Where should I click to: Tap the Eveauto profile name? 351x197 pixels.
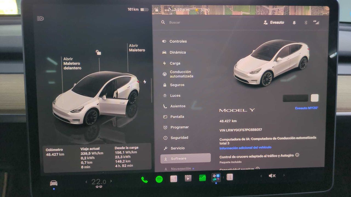click(277, 22)
